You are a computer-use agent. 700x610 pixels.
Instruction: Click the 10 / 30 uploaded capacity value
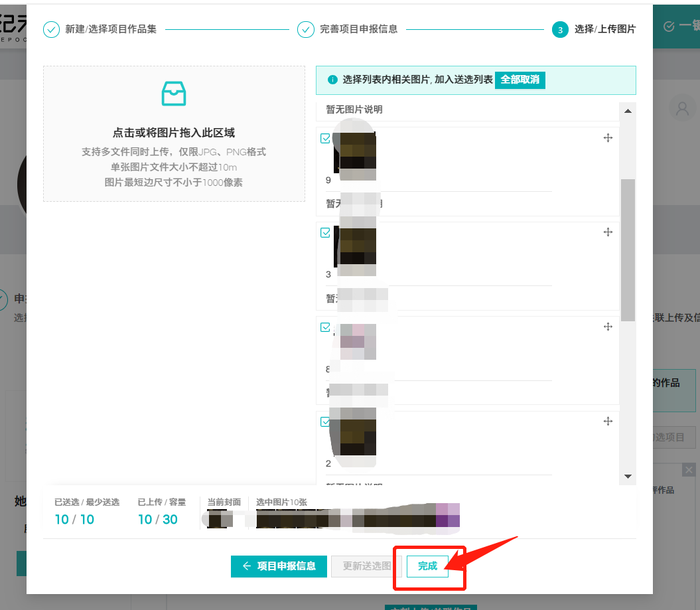(x=158, y=519)
